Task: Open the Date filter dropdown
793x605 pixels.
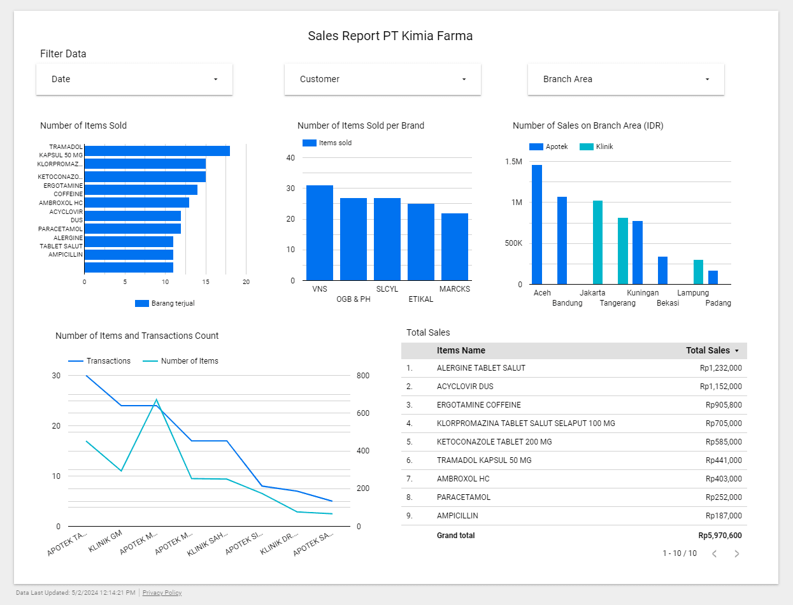Action: [134, 79]
